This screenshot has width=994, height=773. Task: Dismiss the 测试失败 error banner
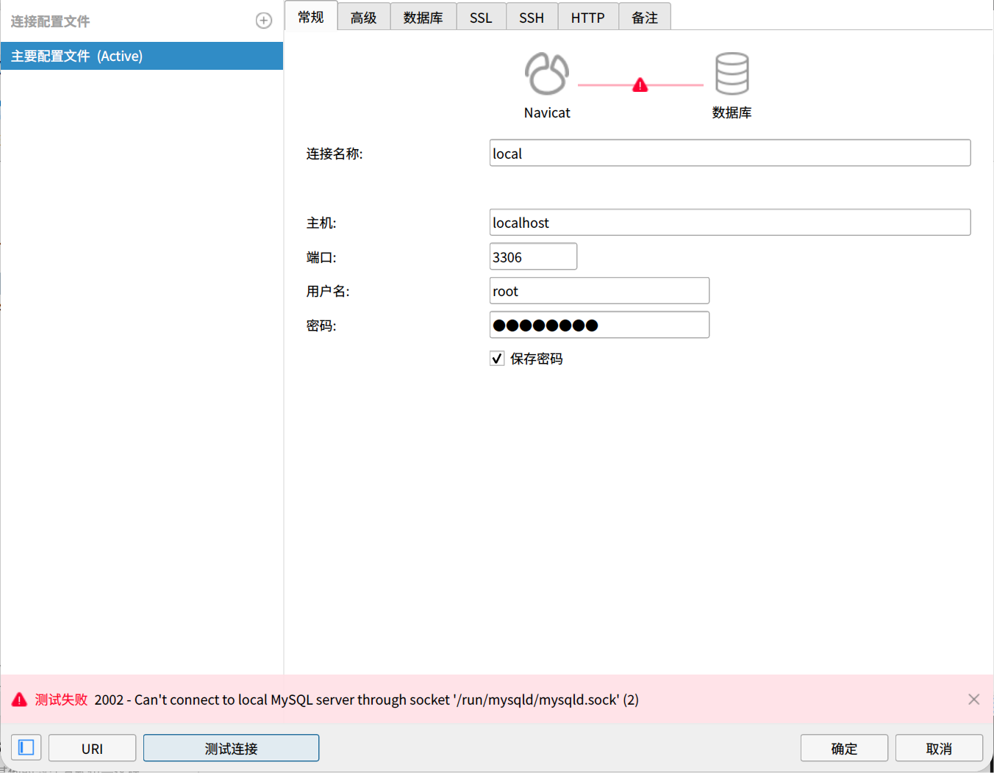click(973, 699)
